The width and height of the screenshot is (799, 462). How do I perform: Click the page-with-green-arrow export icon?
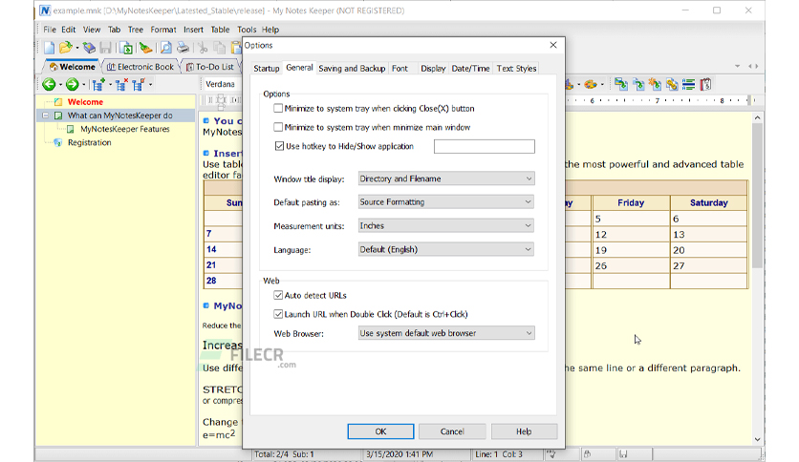[x=127, y=48]
